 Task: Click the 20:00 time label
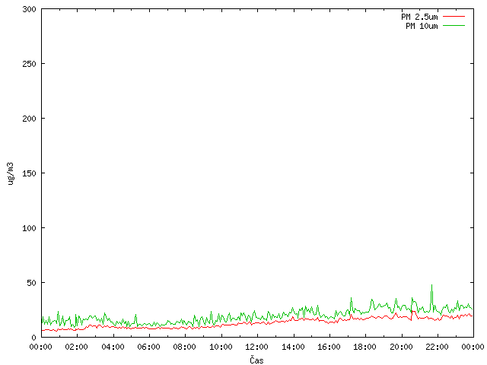pos(401,347)
